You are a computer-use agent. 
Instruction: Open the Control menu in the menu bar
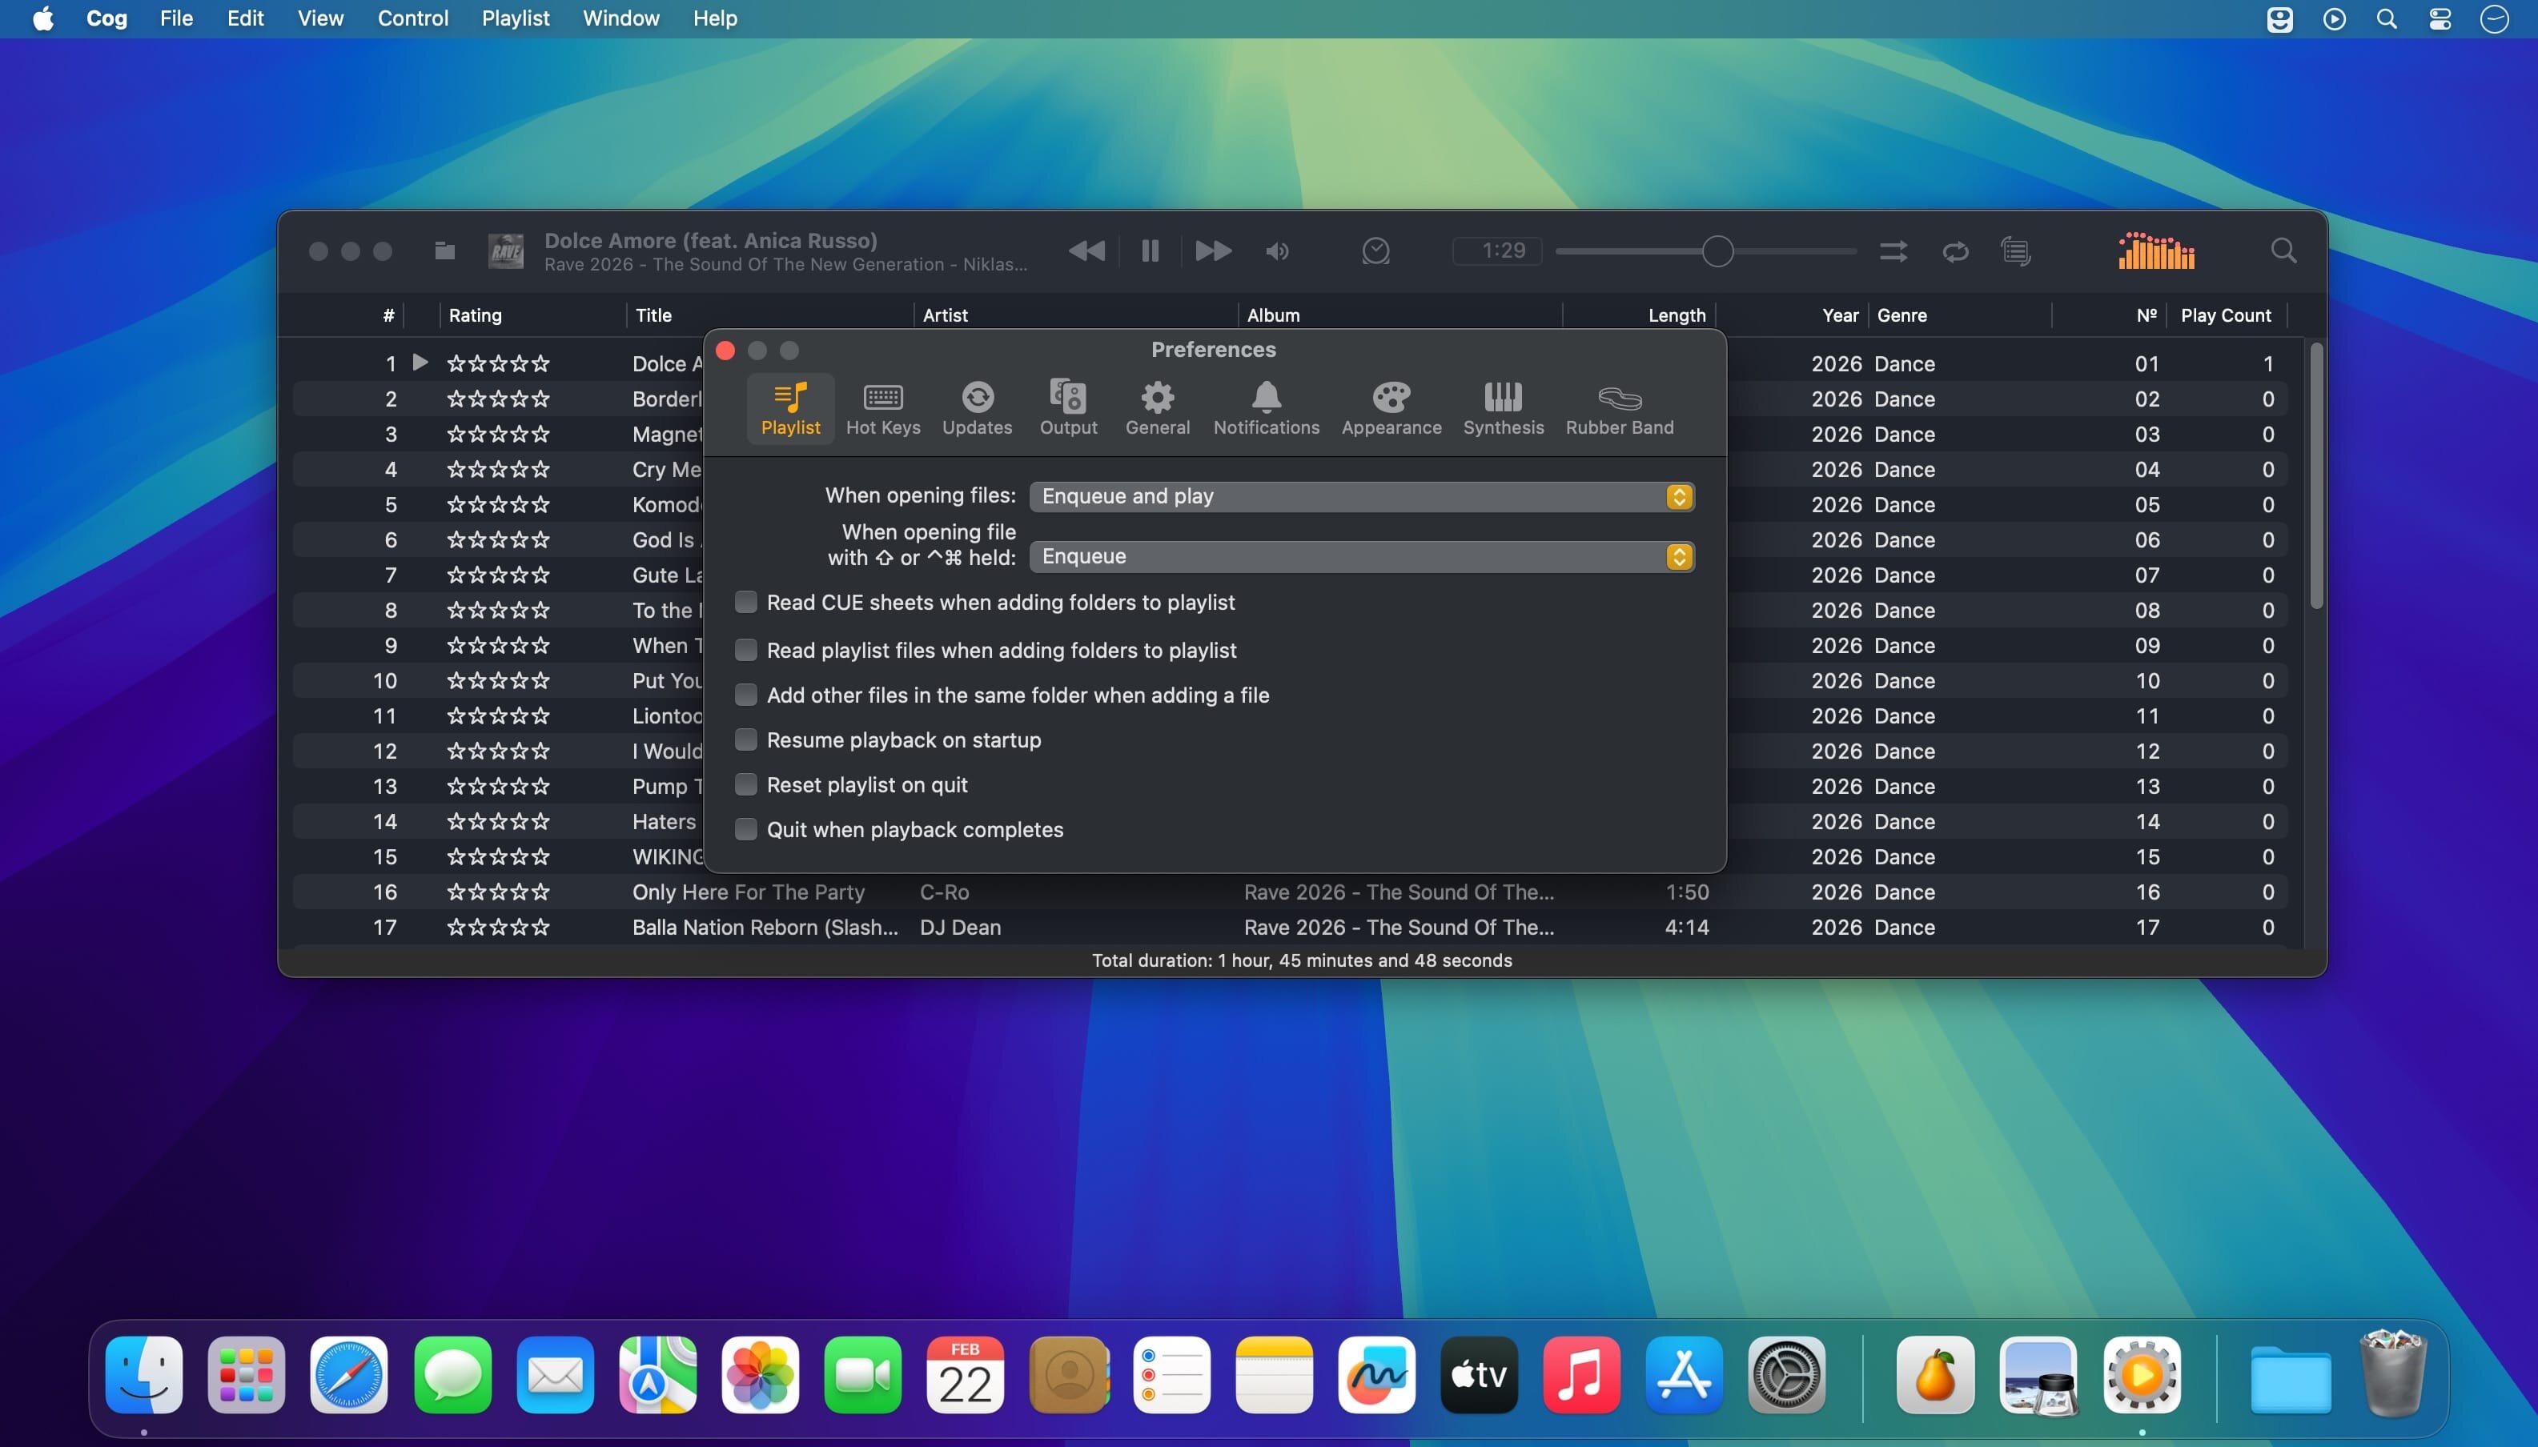tap(412, 19)
